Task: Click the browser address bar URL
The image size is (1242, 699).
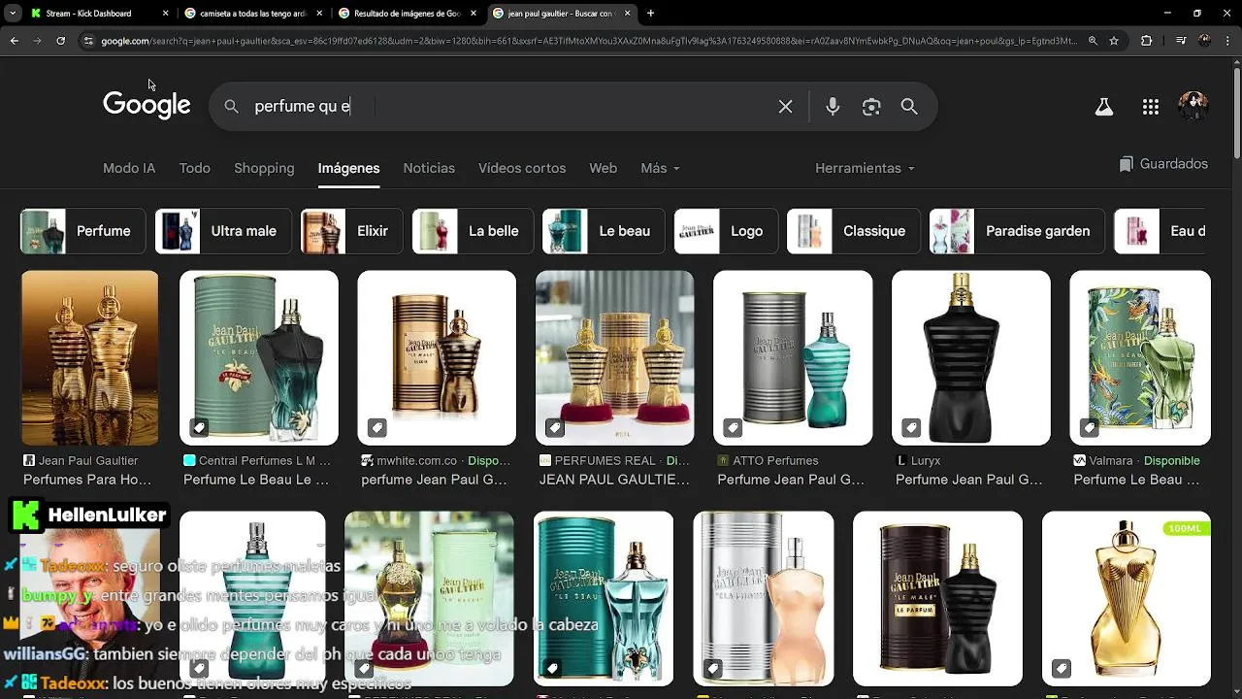Action: (589, 41)
